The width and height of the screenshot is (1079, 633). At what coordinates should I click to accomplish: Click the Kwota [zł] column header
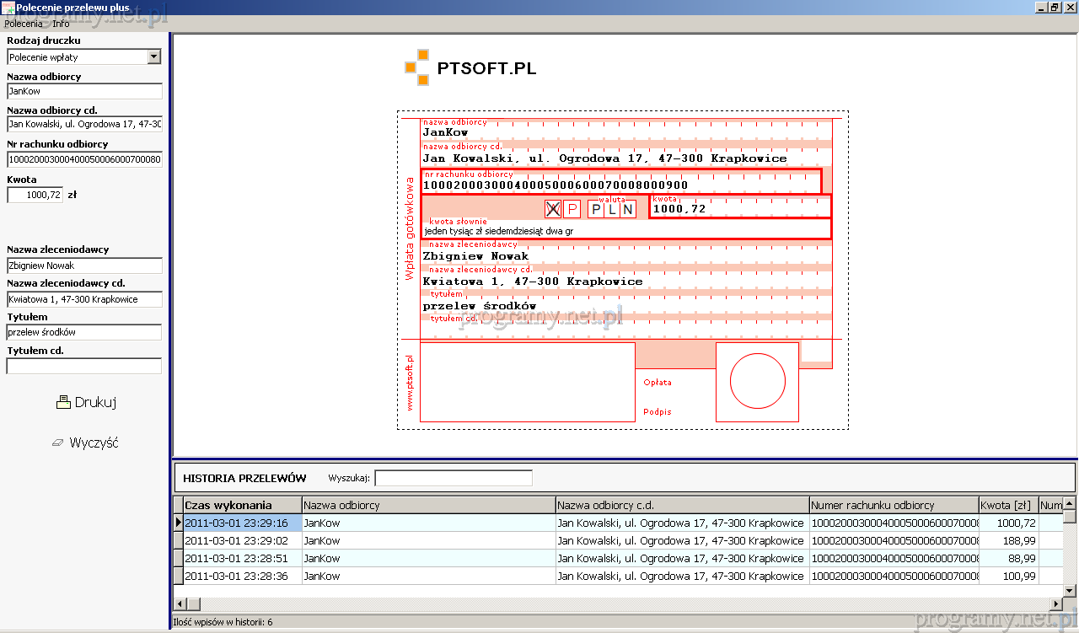pos(1008,505)
